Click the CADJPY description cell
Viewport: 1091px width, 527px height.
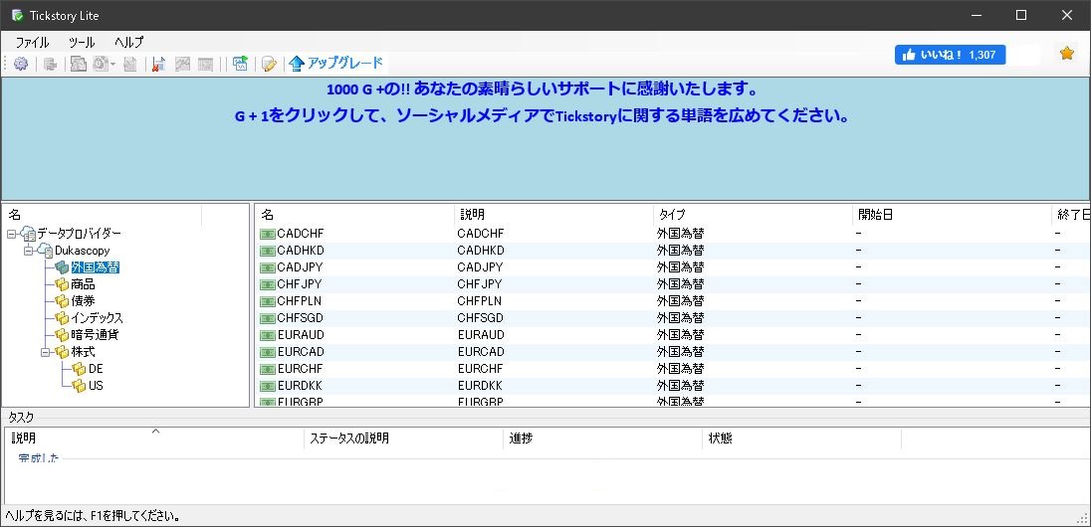(x=480, y=266)
